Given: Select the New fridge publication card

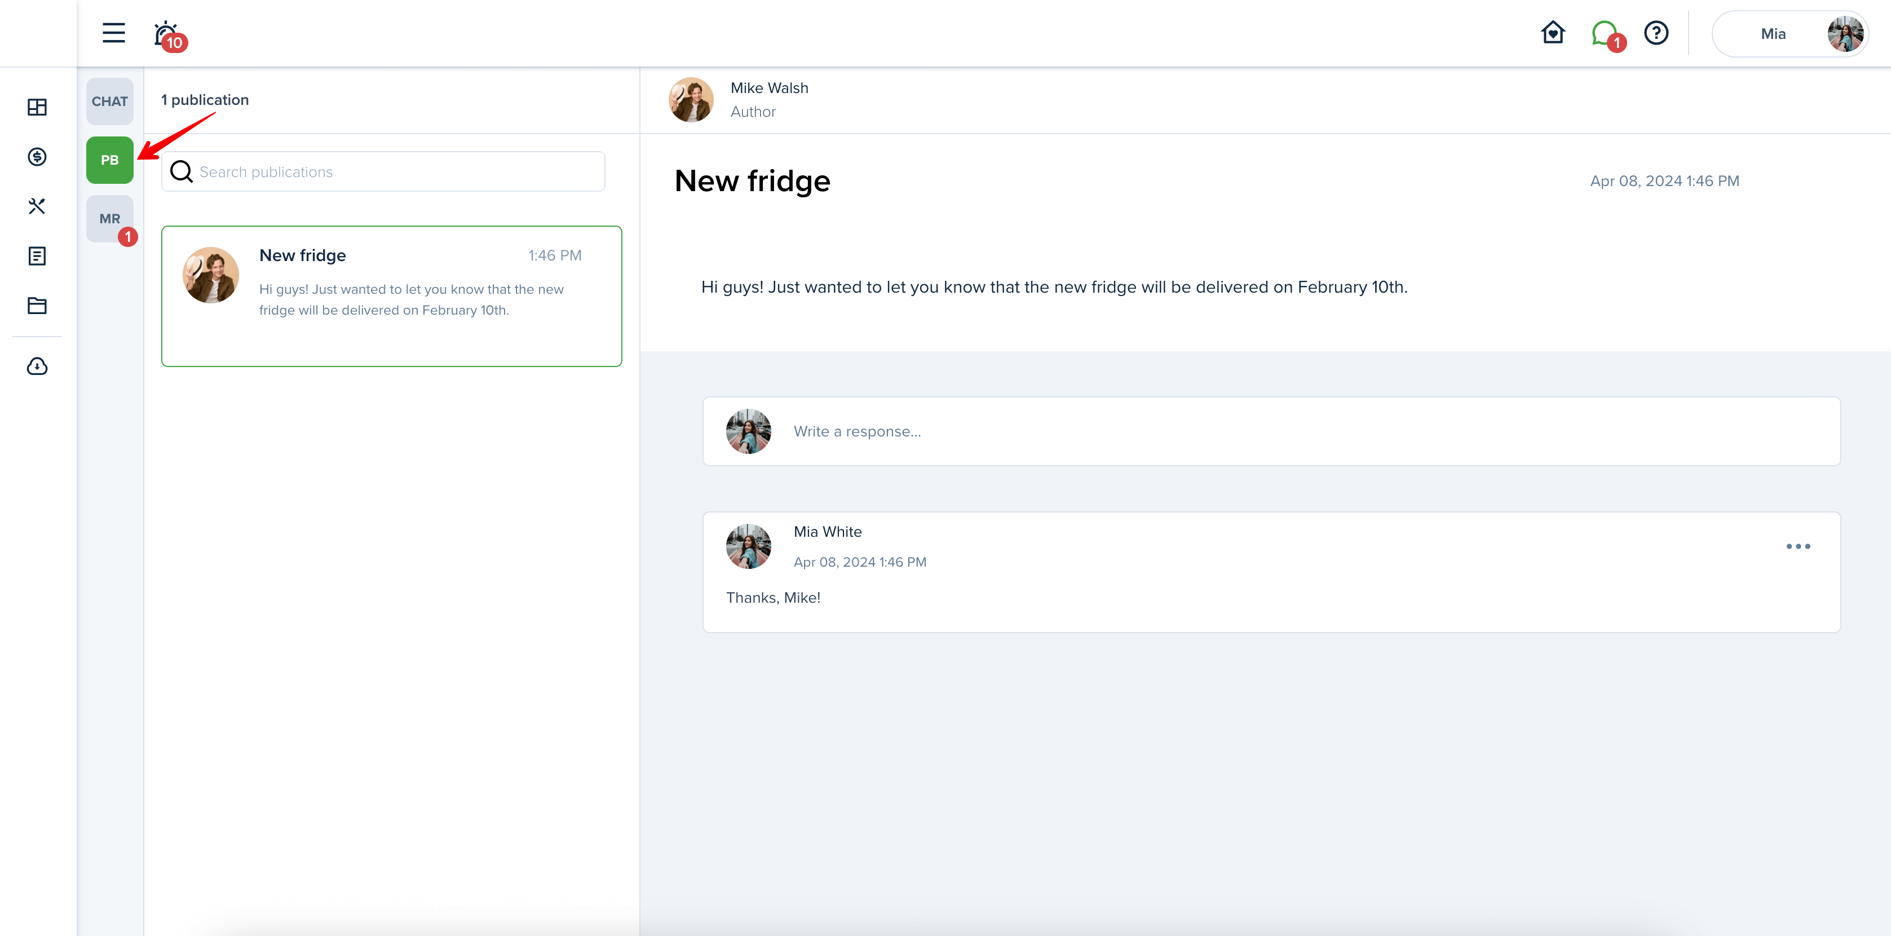Looking at the screenshot, I should click(x=391, y=296).
